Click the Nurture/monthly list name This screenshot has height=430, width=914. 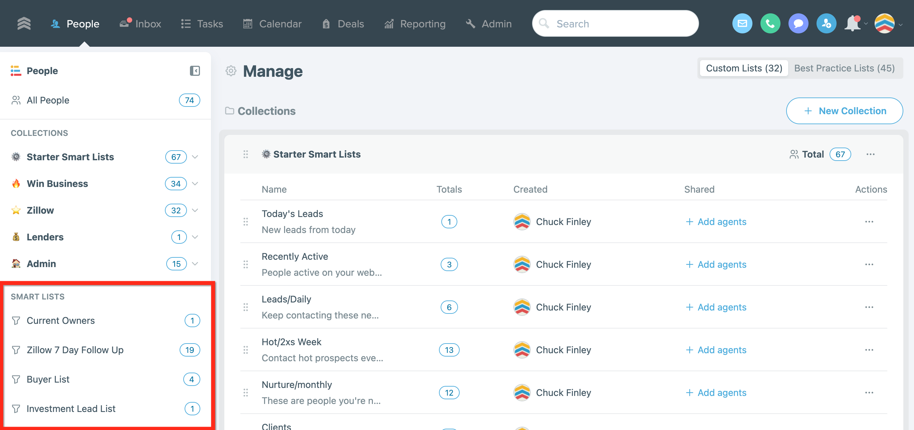(x=297, y=385)
